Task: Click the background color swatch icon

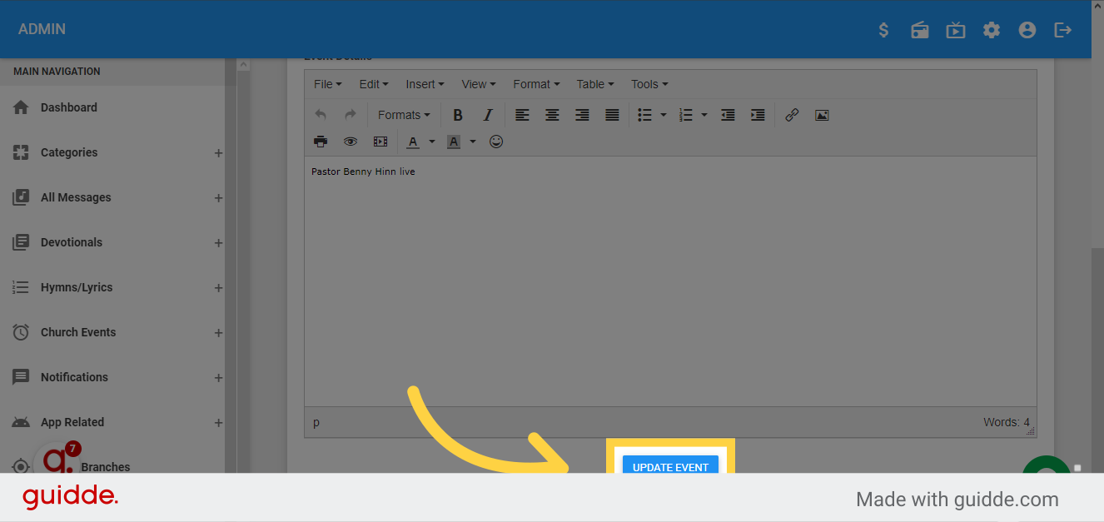Action: [454, 142]
